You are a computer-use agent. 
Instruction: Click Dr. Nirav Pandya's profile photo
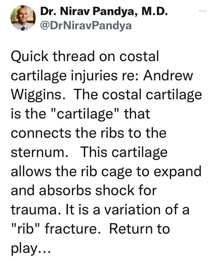coord(23,18)
